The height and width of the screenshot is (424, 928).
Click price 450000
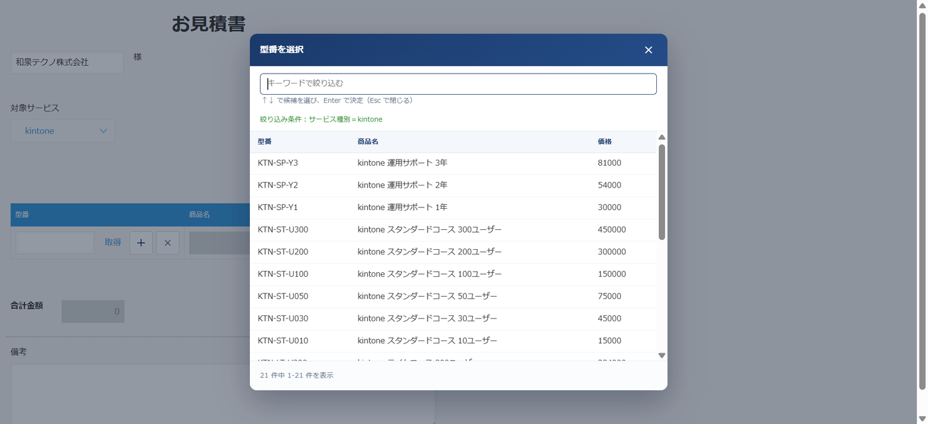pyautogui.click(x=612, y=230)
